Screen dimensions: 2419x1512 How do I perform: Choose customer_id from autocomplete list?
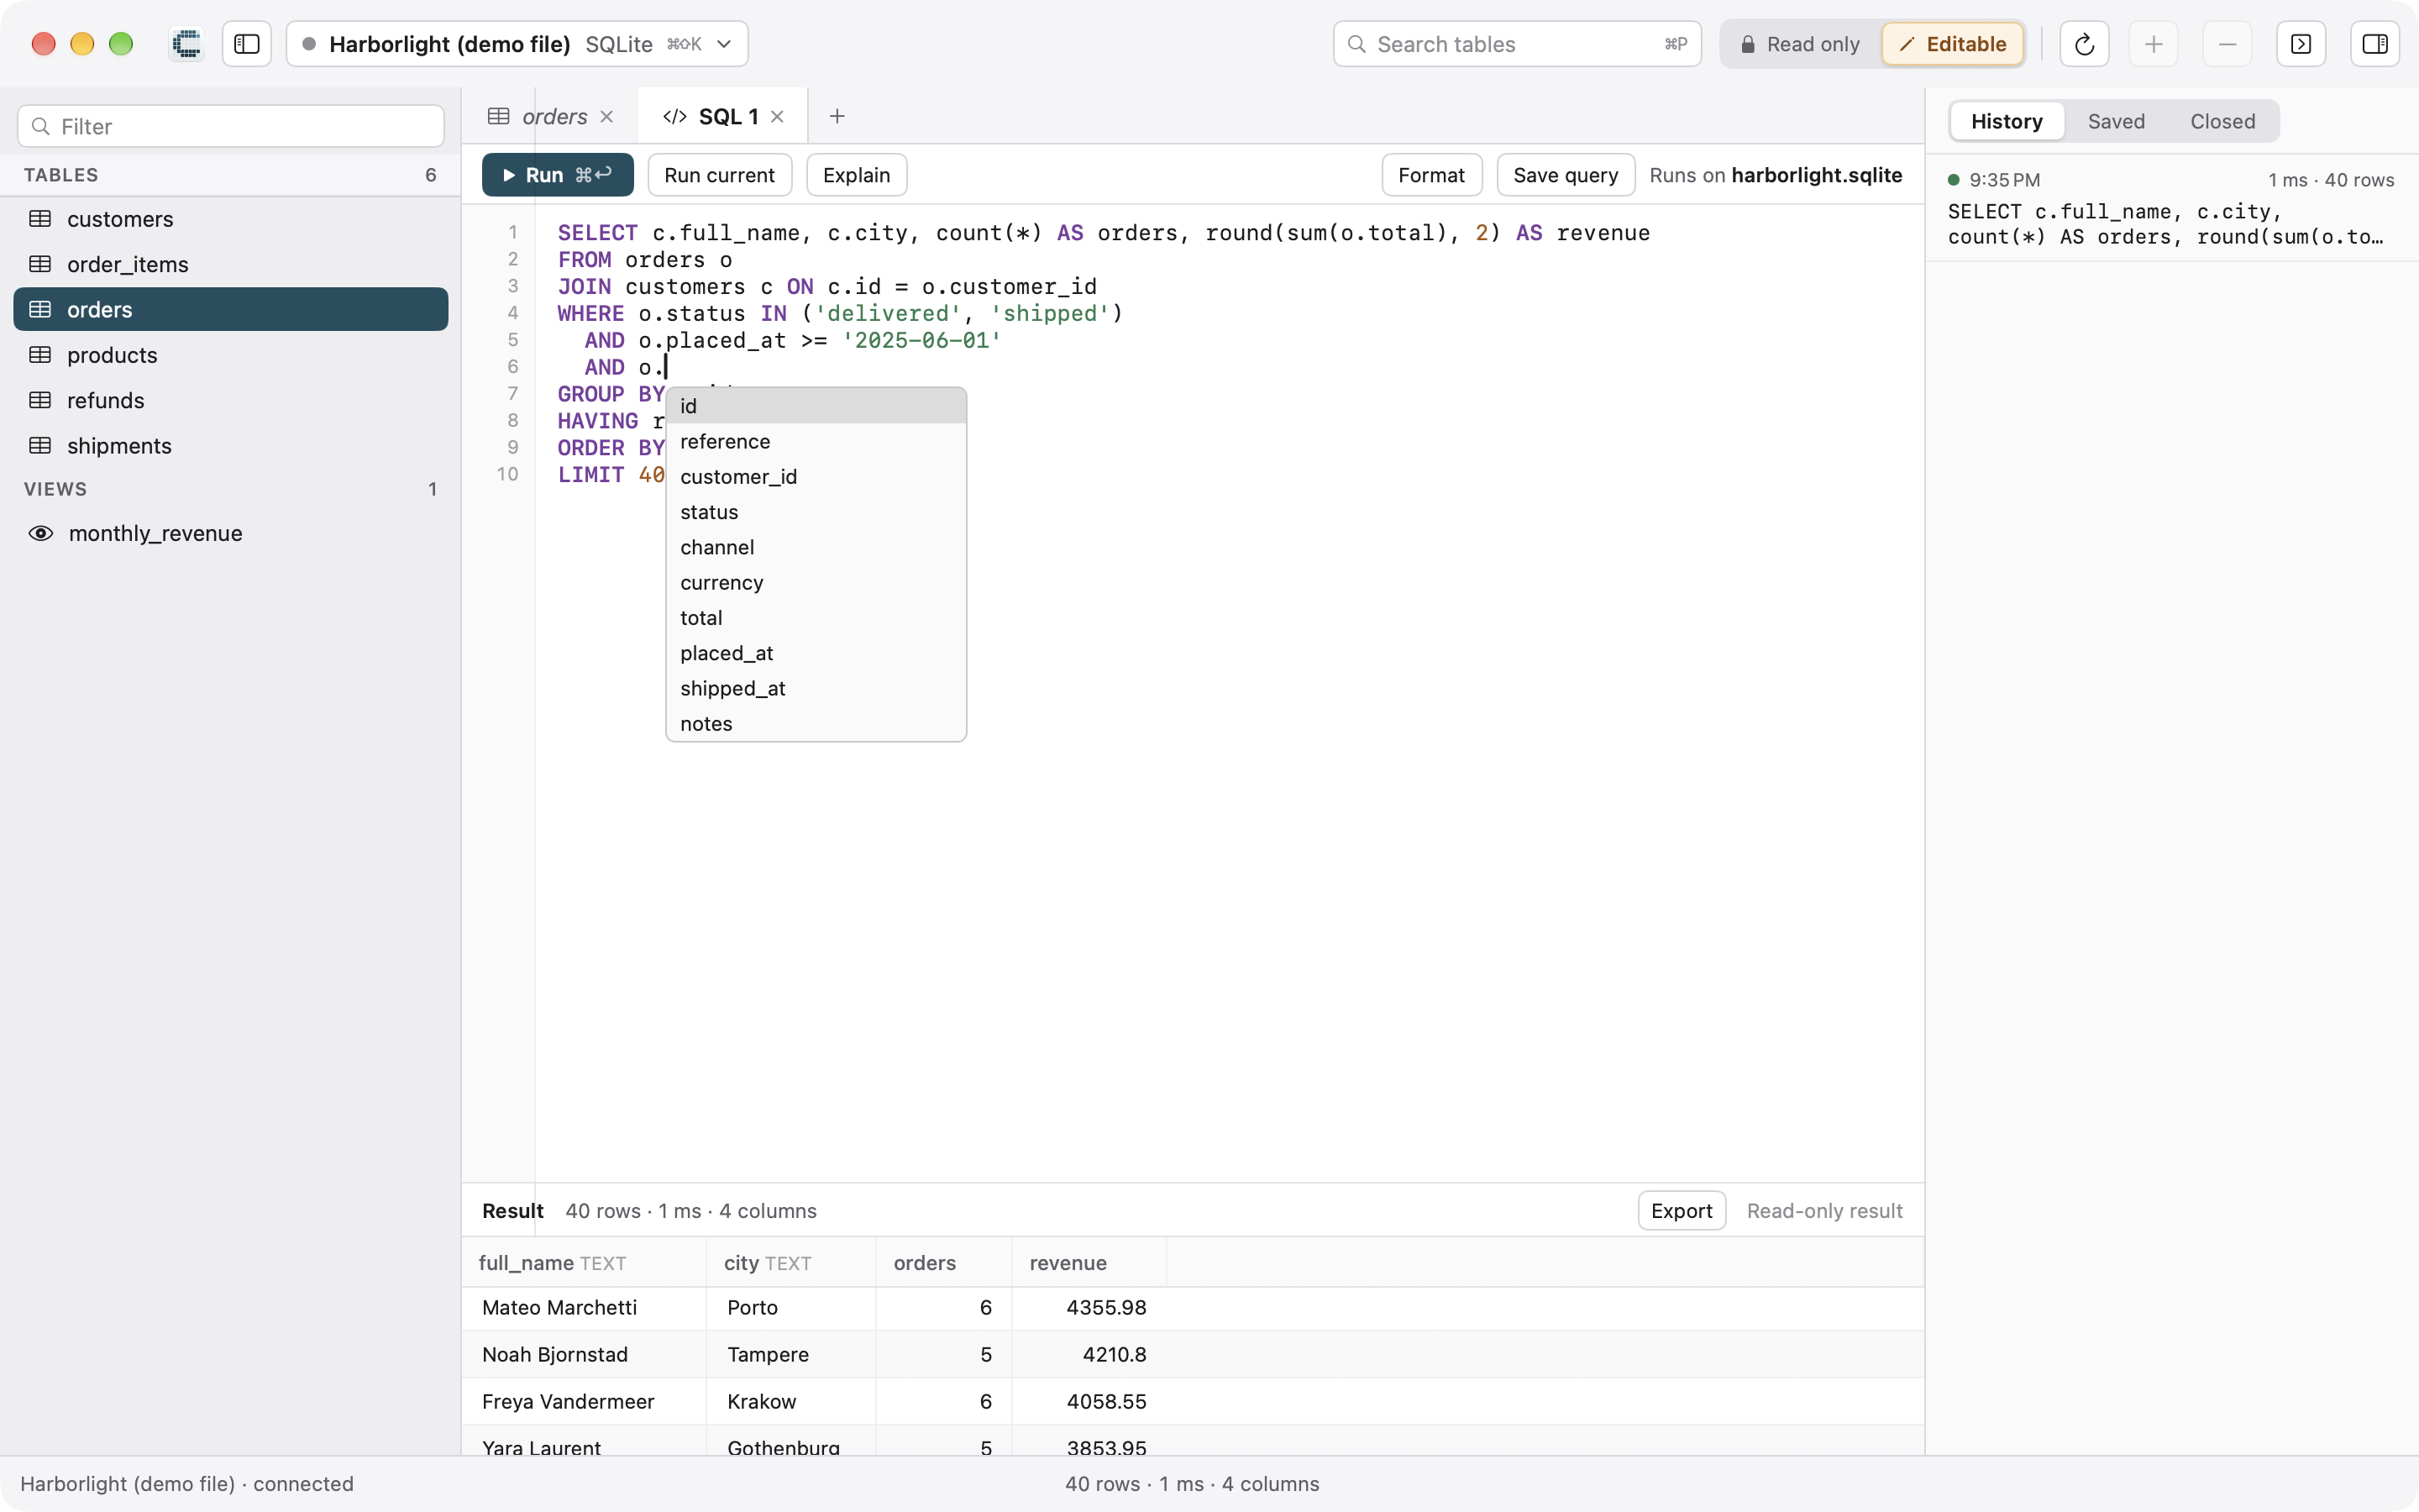816,476
